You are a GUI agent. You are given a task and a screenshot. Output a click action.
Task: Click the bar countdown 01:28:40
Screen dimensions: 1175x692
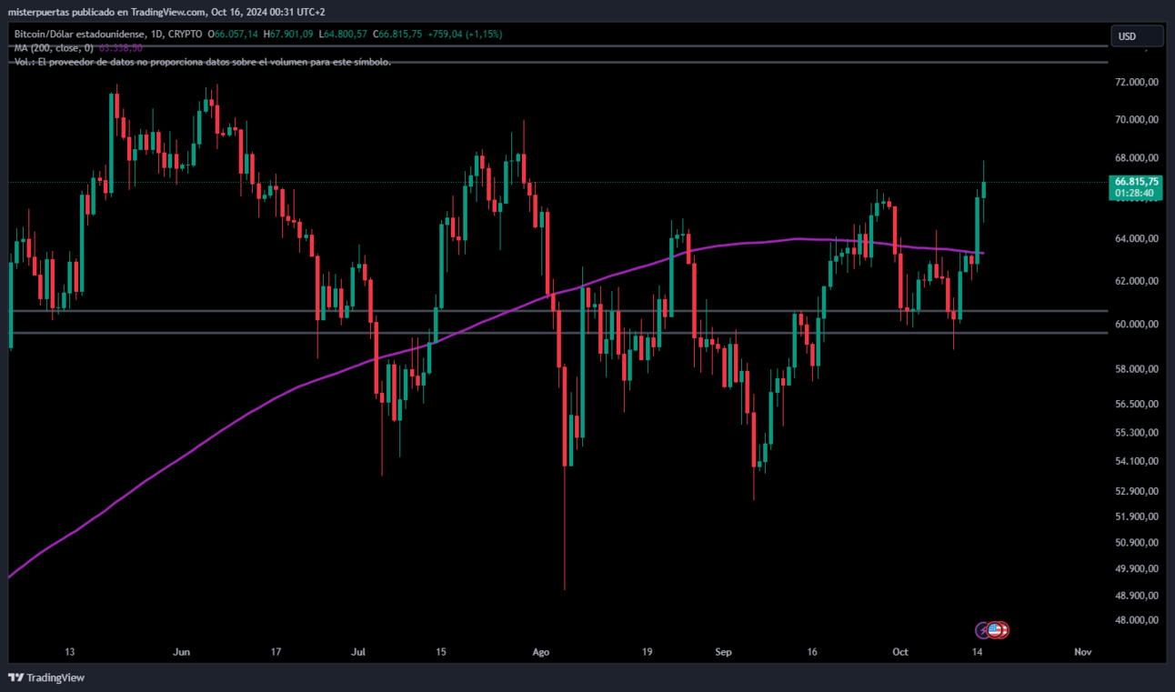point(1134,193)
